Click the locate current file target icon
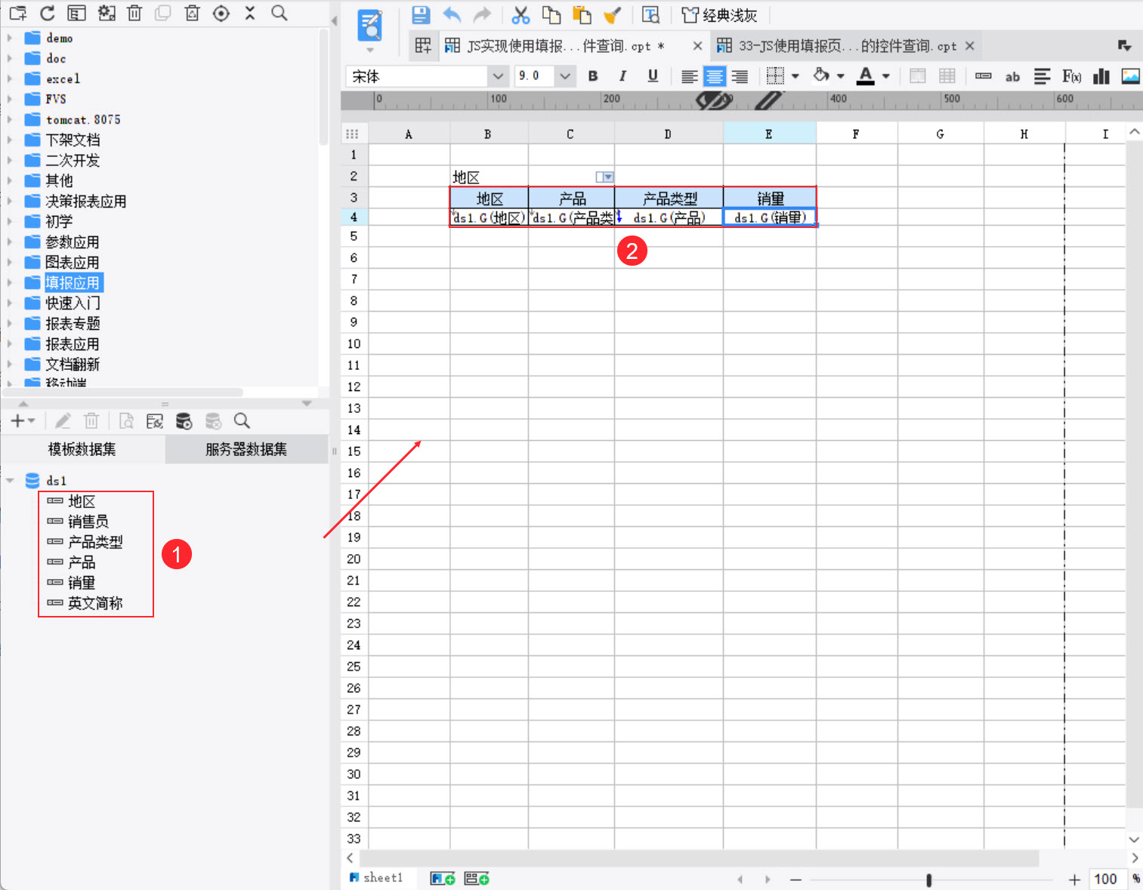Image resolution: width=1143 pixels, height=890 pixels. (221, 13)
